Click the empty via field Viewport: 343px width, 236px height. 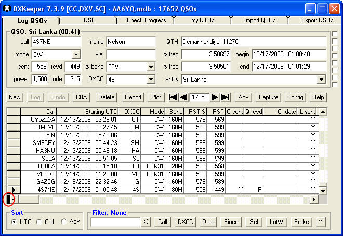(x=131, y=54)
